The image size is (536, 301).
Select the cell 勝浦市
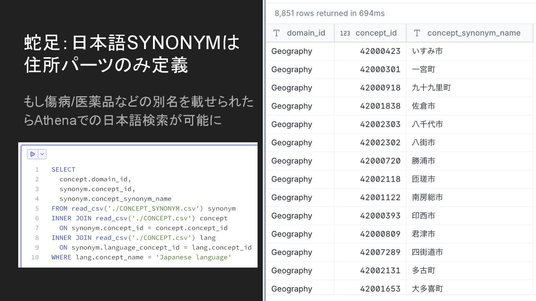tap(470, 161)
